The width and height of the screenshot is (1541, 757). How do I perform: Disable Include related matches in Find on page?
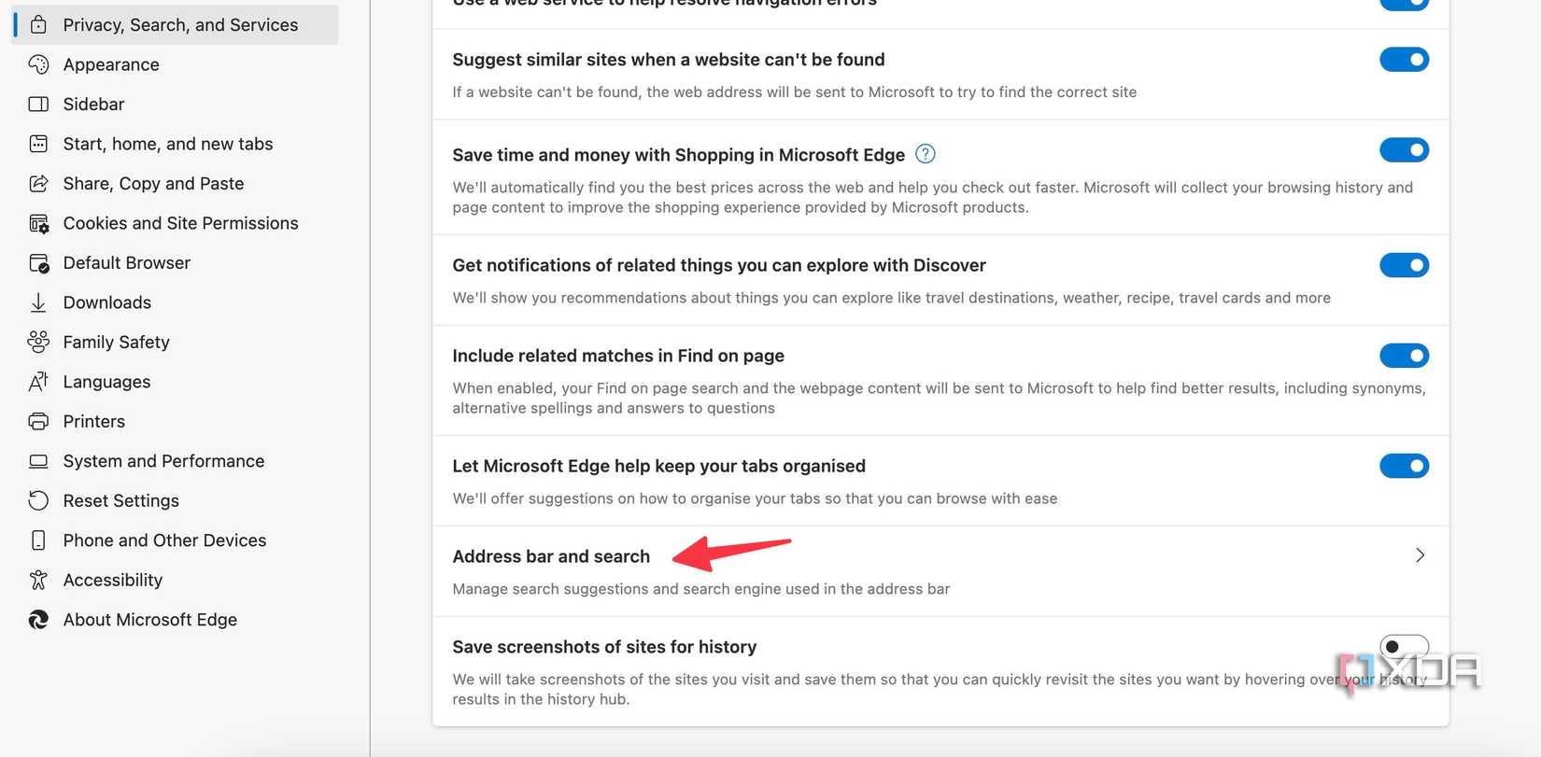click(x=1404, y=356)
